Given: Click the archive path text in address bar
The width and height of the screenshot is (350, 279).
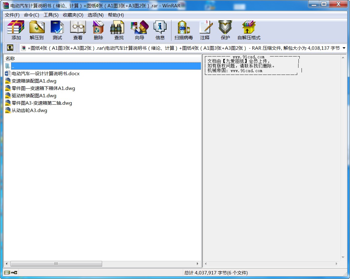Looking at the screenshot, I should [x=184, y=48].
